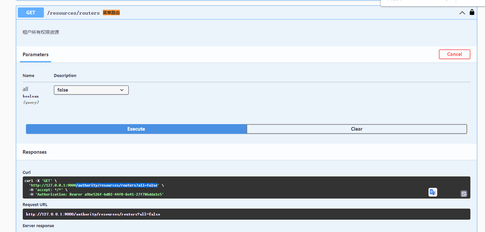Select the /resources/routers path text
The width and height of the screenshot is (485, 232).
73,13
